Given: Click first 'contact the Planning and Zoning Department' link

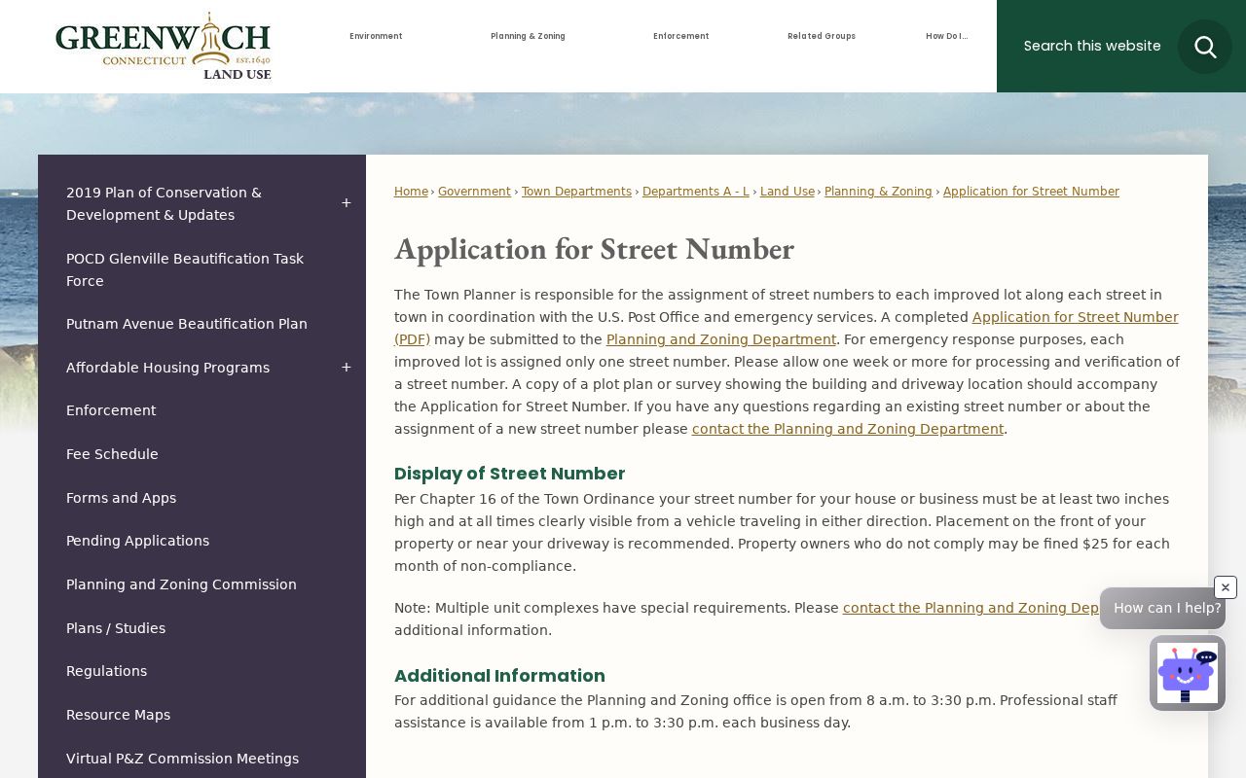Looking at the screenshot, I should coord(848,429).
